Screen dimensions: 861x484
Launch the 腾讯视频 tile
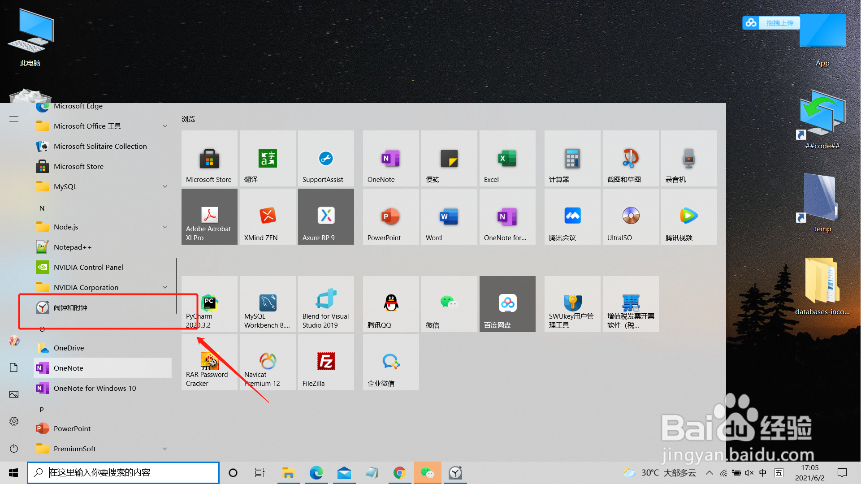689,216
